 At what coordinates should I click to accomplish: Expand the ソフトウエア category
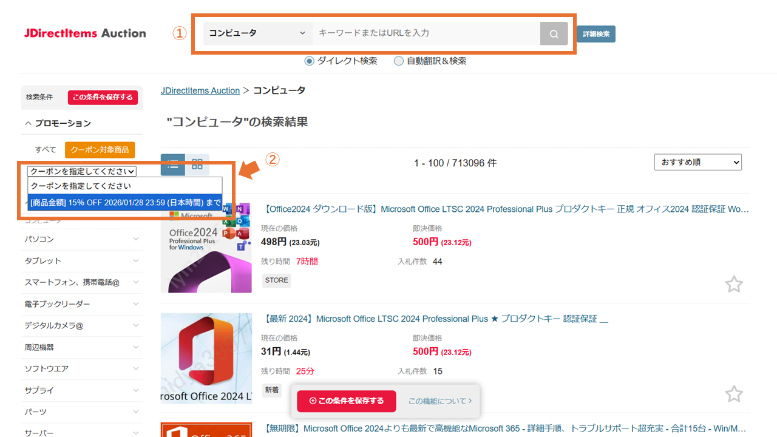pyautogui.click(x=135, y=368)
